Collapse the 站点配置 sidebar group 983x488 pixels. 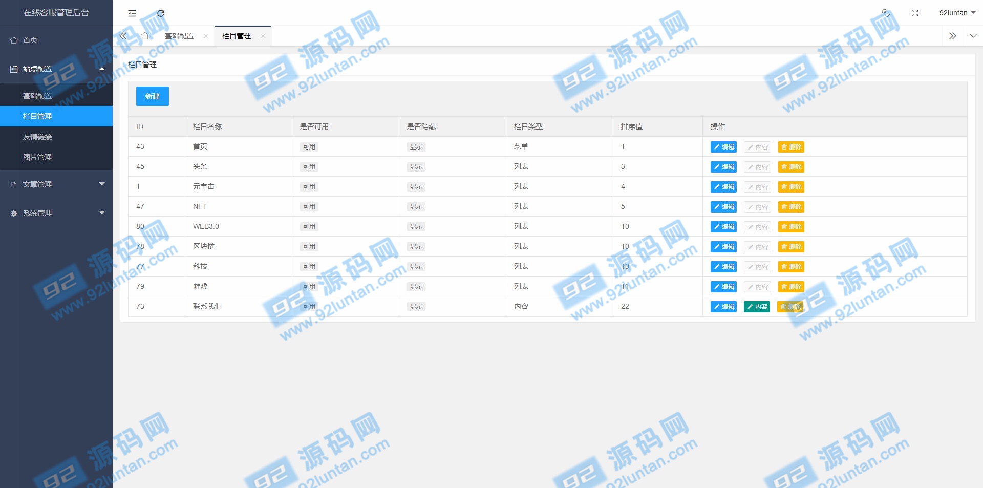click(56, 69)
